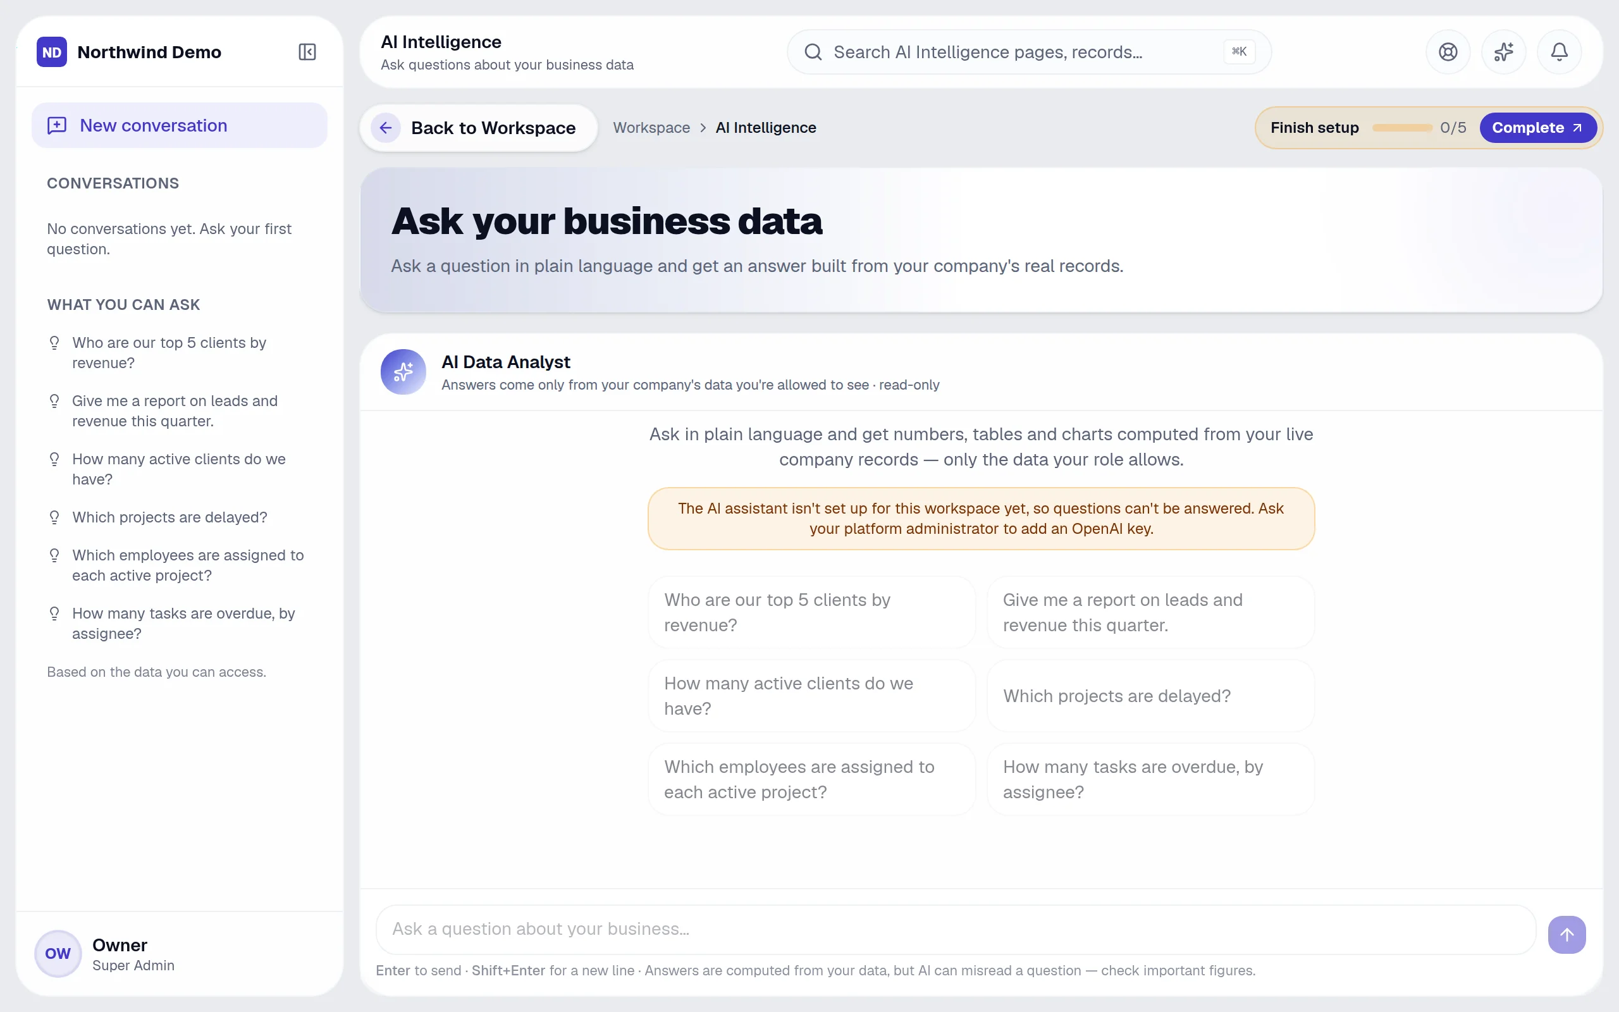
Task: Click the ⌘K shortcut badge
Action: [1239, 51]
